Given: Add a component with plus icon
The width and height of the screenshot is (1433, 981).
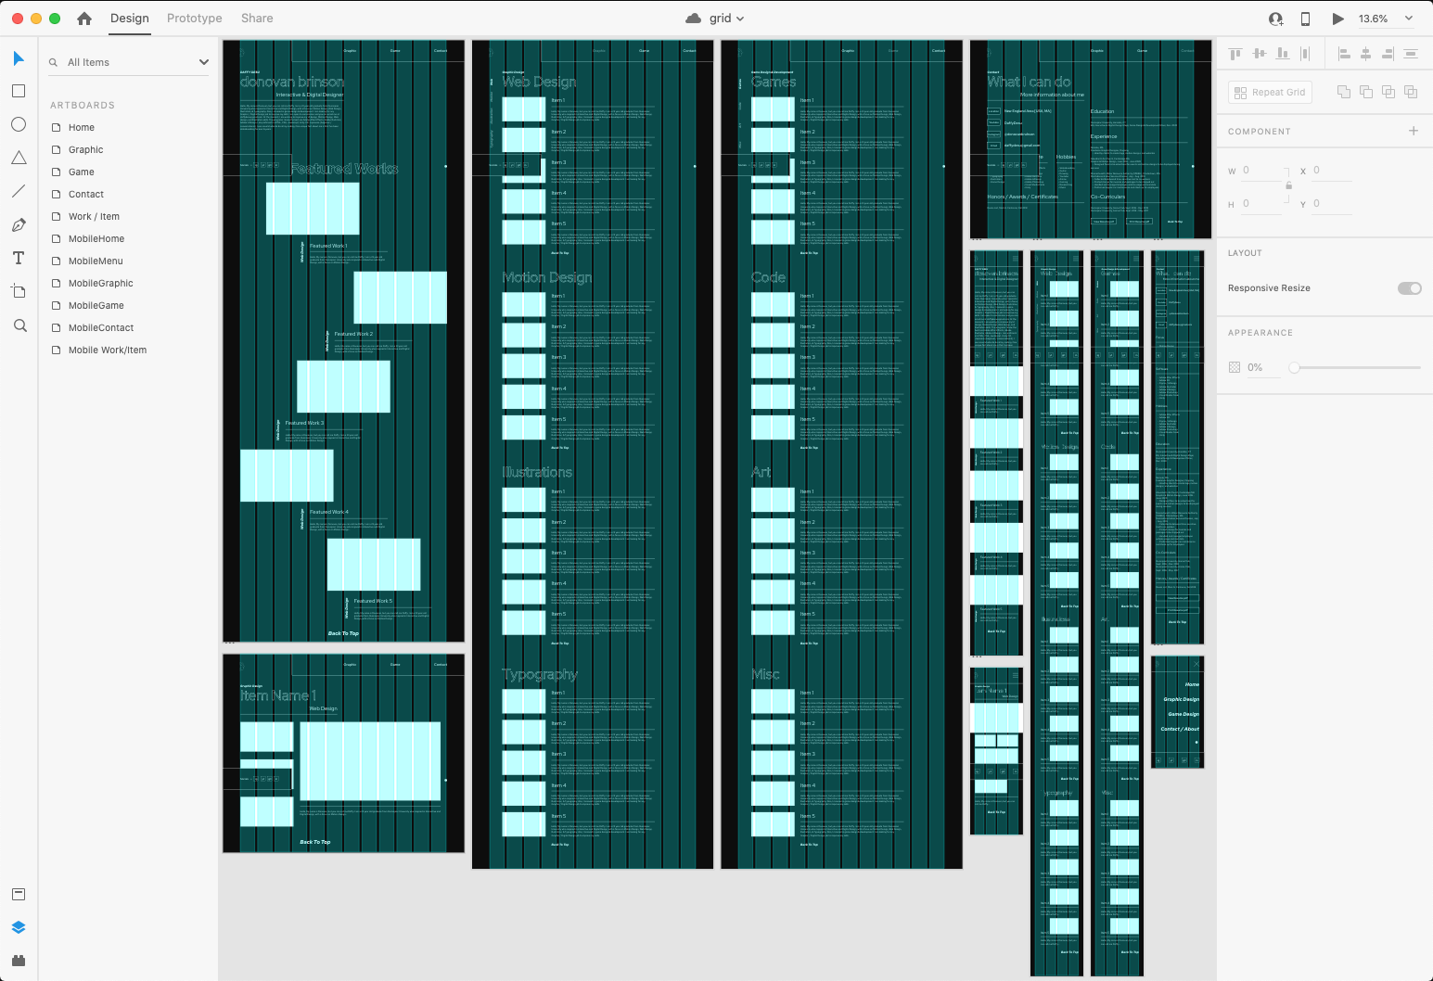Looking at the screenshot, I should 1414,131.
